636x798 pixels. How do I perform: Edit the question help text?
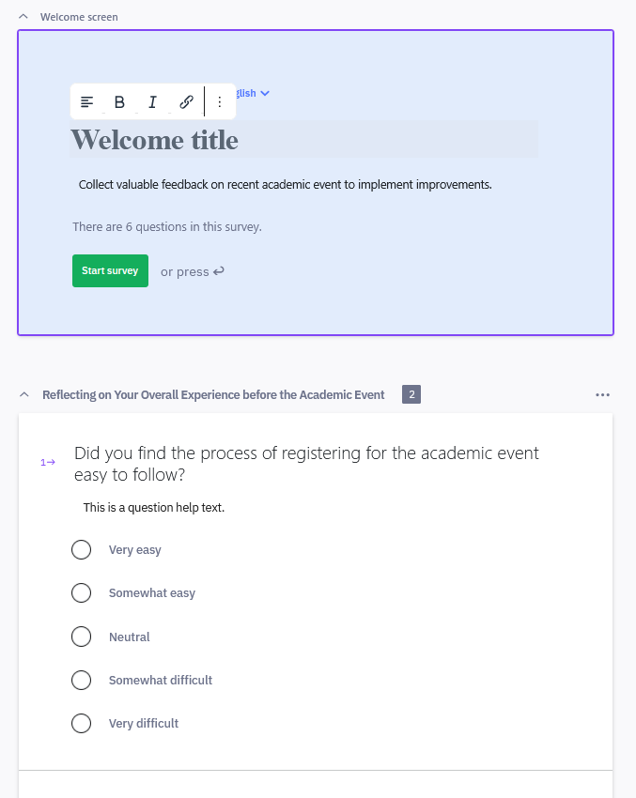click(x=154, y=507)
